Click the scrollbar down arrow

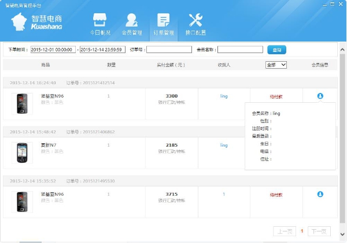point(342,234)
